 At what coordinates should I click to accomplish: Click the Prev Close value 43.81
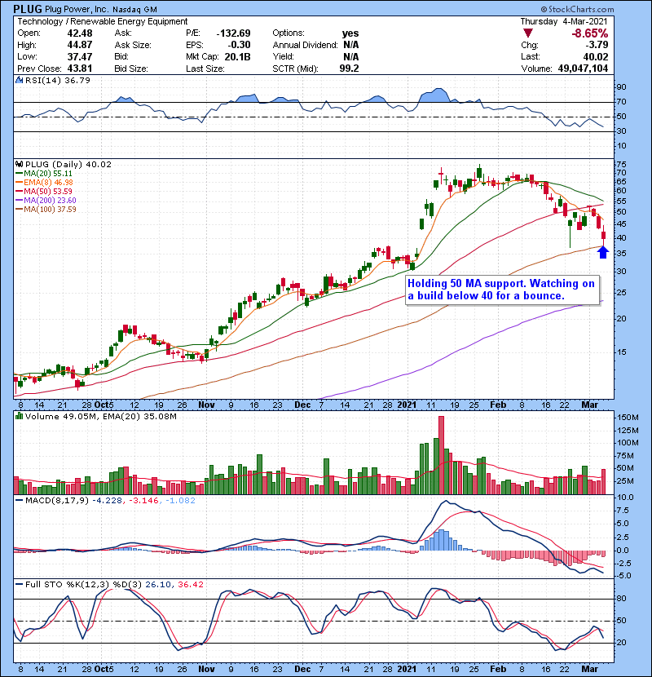click(79, 69)
